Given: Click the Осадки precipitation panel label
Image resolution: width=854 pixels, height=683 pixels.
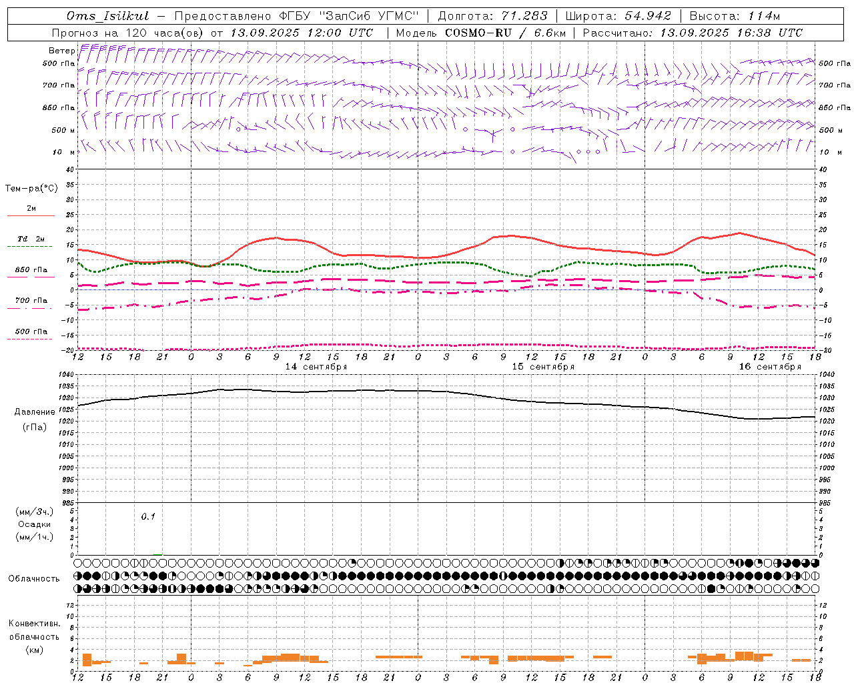Looking at the screenshot, I should (x=35, y=524).
